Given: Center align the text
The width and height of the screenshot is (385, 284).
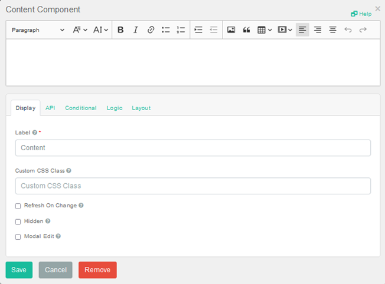Looking at the screenshot, I should point(332,30).
